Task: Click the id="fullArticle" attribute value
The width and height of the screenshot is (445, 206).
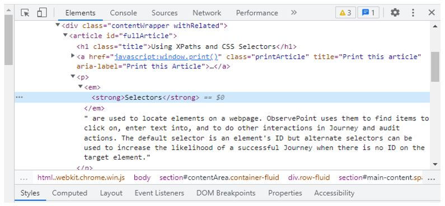Action: pos(146,36)
